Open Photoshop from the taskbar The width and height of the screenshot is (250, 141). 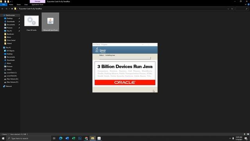[80, 138]
